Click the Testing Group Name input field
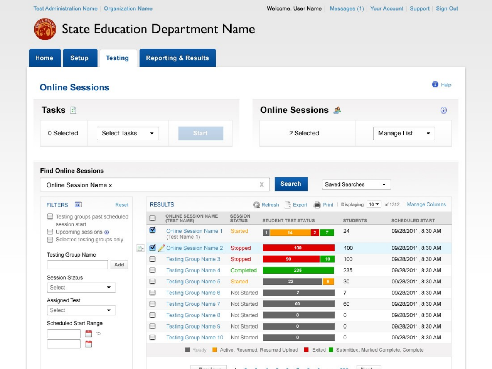 tap(78, 265)
